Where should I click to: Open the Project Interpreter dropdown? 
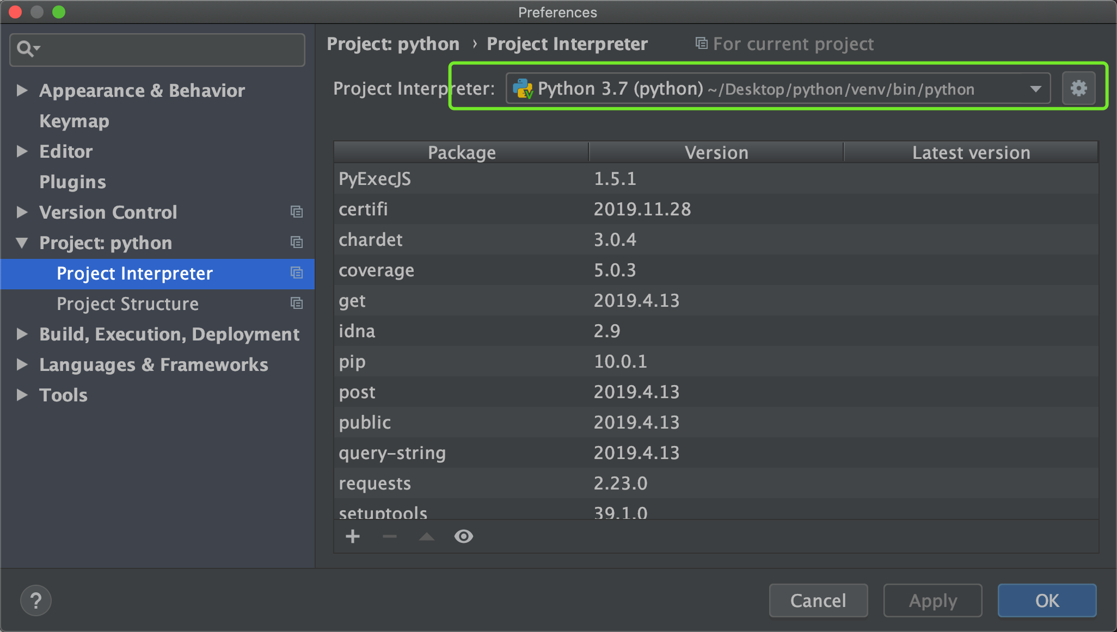click(x=1035, y=89)
